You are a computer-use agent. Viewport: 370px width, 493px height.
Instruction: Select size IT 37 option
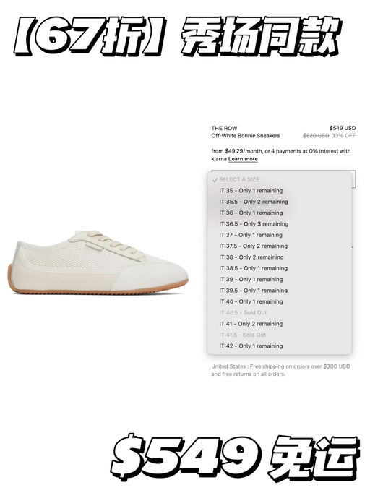pyautogui.click(x=280, y=235)
